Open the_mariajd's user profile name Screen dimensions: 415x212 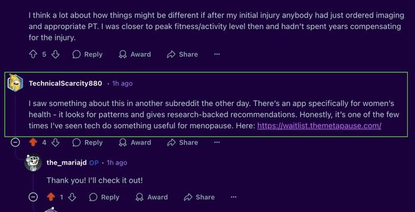[x=66, y=163]
